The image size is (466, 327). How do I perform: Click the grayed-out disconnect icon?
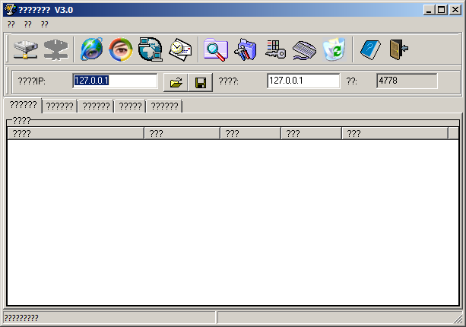tap(55, 49)
